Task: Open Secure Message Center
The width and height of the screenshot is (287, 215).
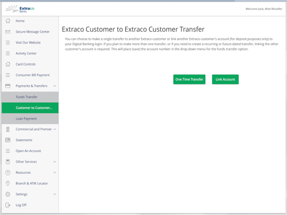Action: tap(30, 32)
